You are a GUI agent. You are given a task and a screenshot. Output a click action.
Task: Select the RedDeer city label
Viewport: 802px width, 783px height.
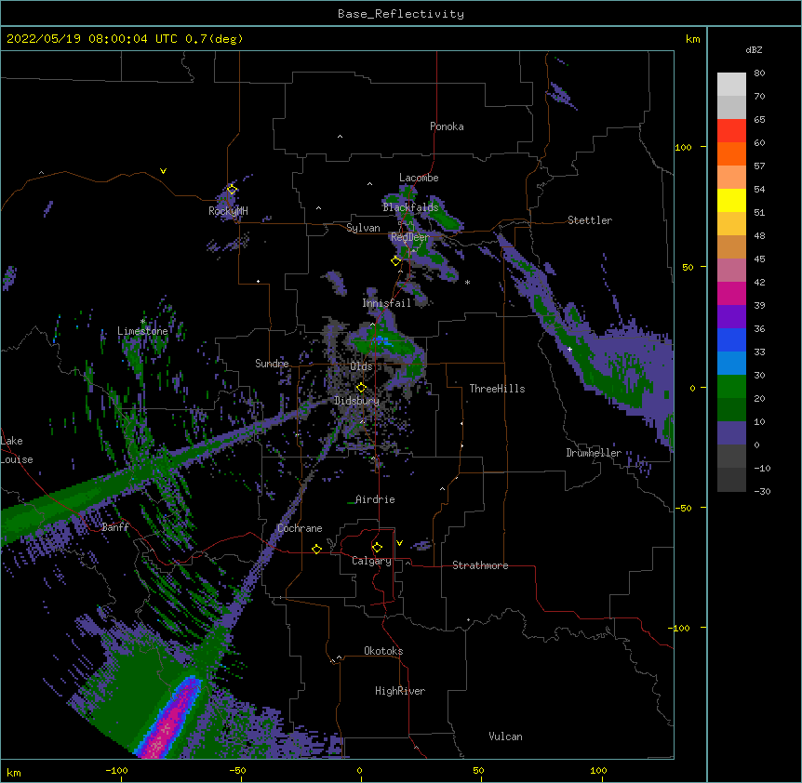(x=409, y=237)
